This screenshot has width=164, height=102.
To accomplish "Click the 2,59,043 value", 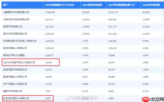I will pyautogui.click(x=49, y=48).
